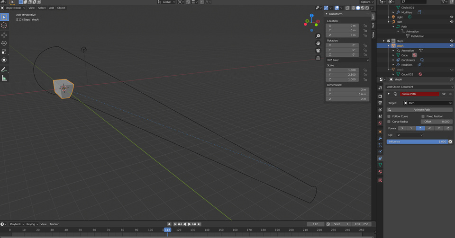Open the World properties tab
455x238 pixels.
pos(380,123)
